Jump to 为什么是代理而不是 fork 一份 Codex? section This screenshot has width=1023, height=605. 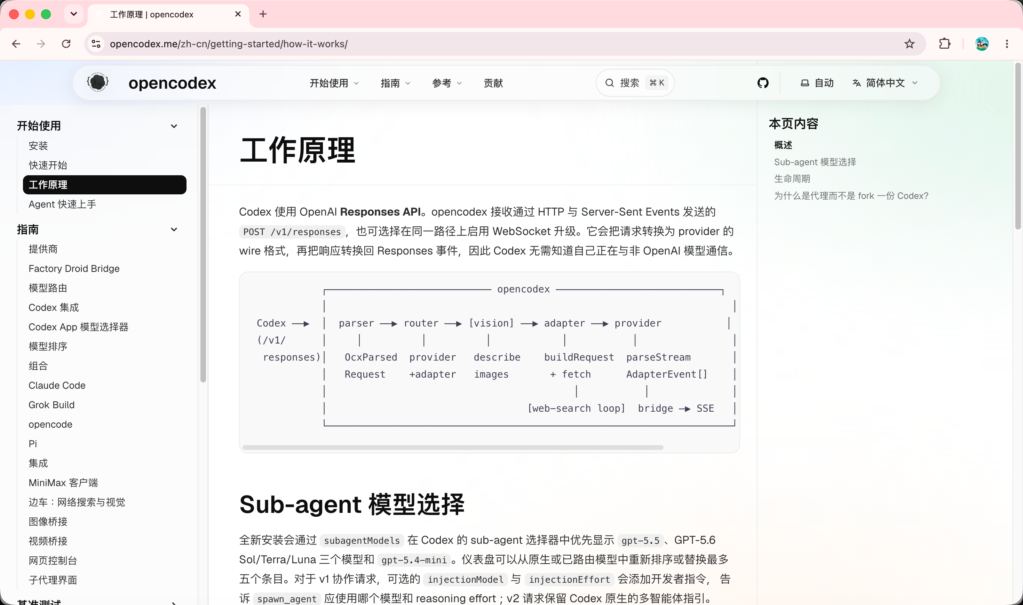tap(851, 196)
